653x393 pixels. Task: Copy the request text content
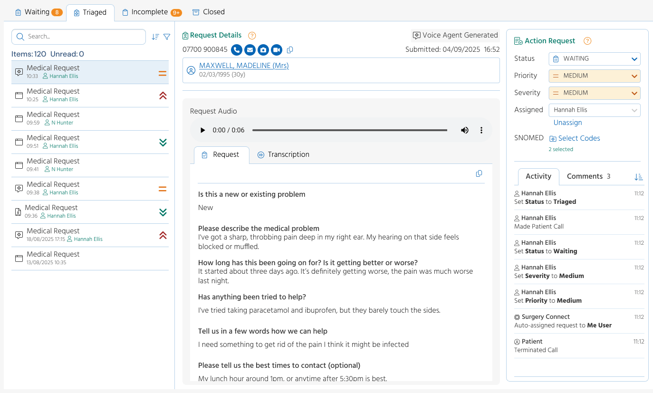pyautogui.click(x=479, y=174)
